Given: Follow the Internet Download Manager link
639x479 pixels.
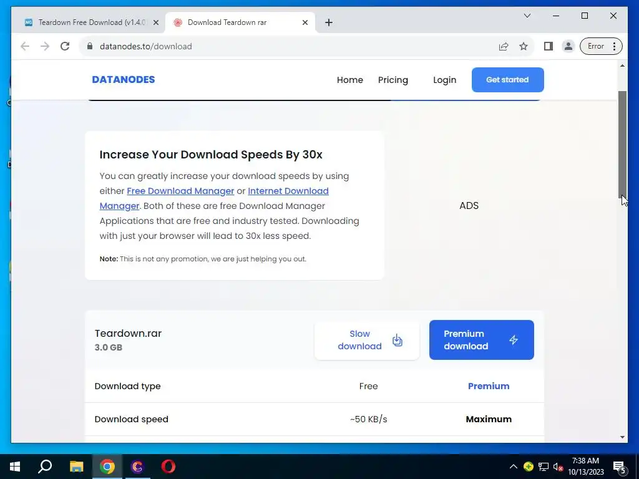Looking at the screenshot, I should pos(288,191).
